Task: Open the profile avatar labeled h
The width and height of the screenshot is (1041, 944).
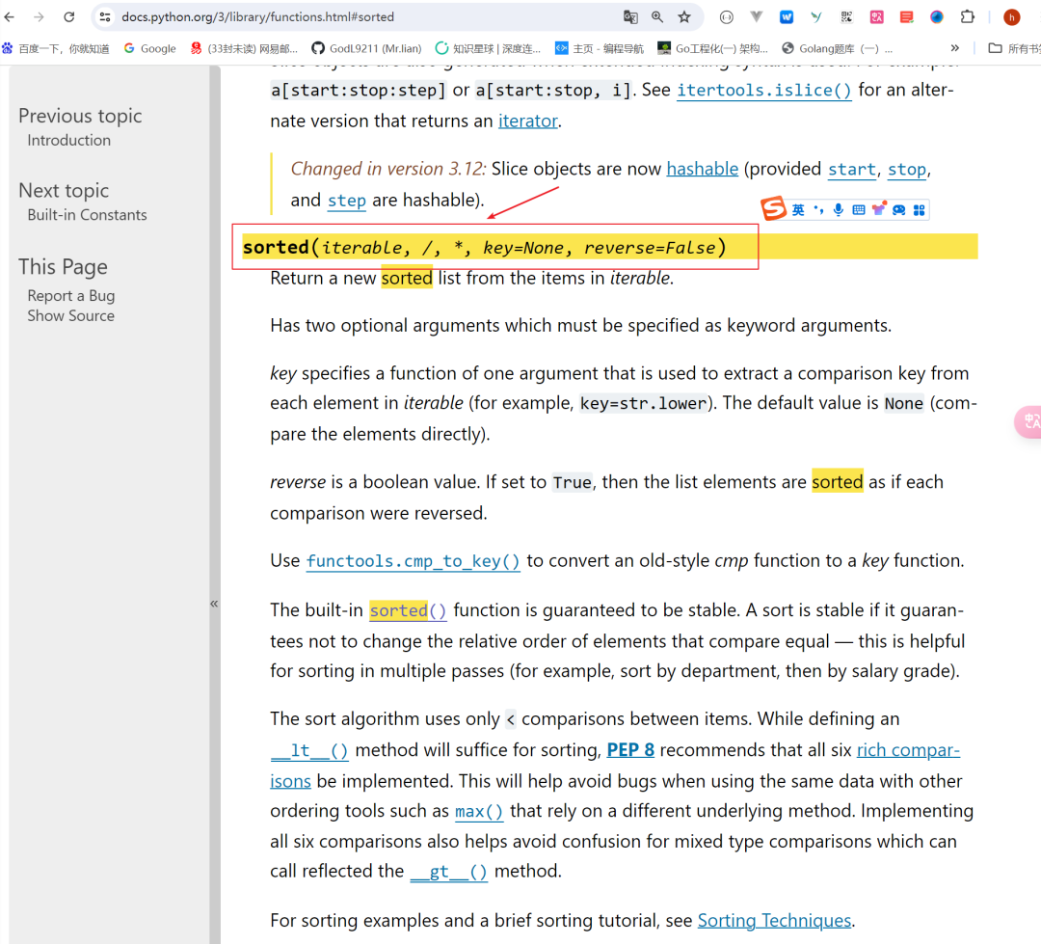Action: click(1011, 17)
